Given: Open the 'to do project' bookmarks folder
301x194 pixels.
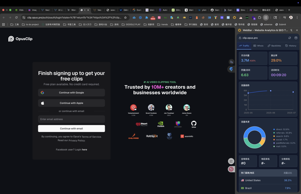Looking at the screenshot, I should click(30, 24).
